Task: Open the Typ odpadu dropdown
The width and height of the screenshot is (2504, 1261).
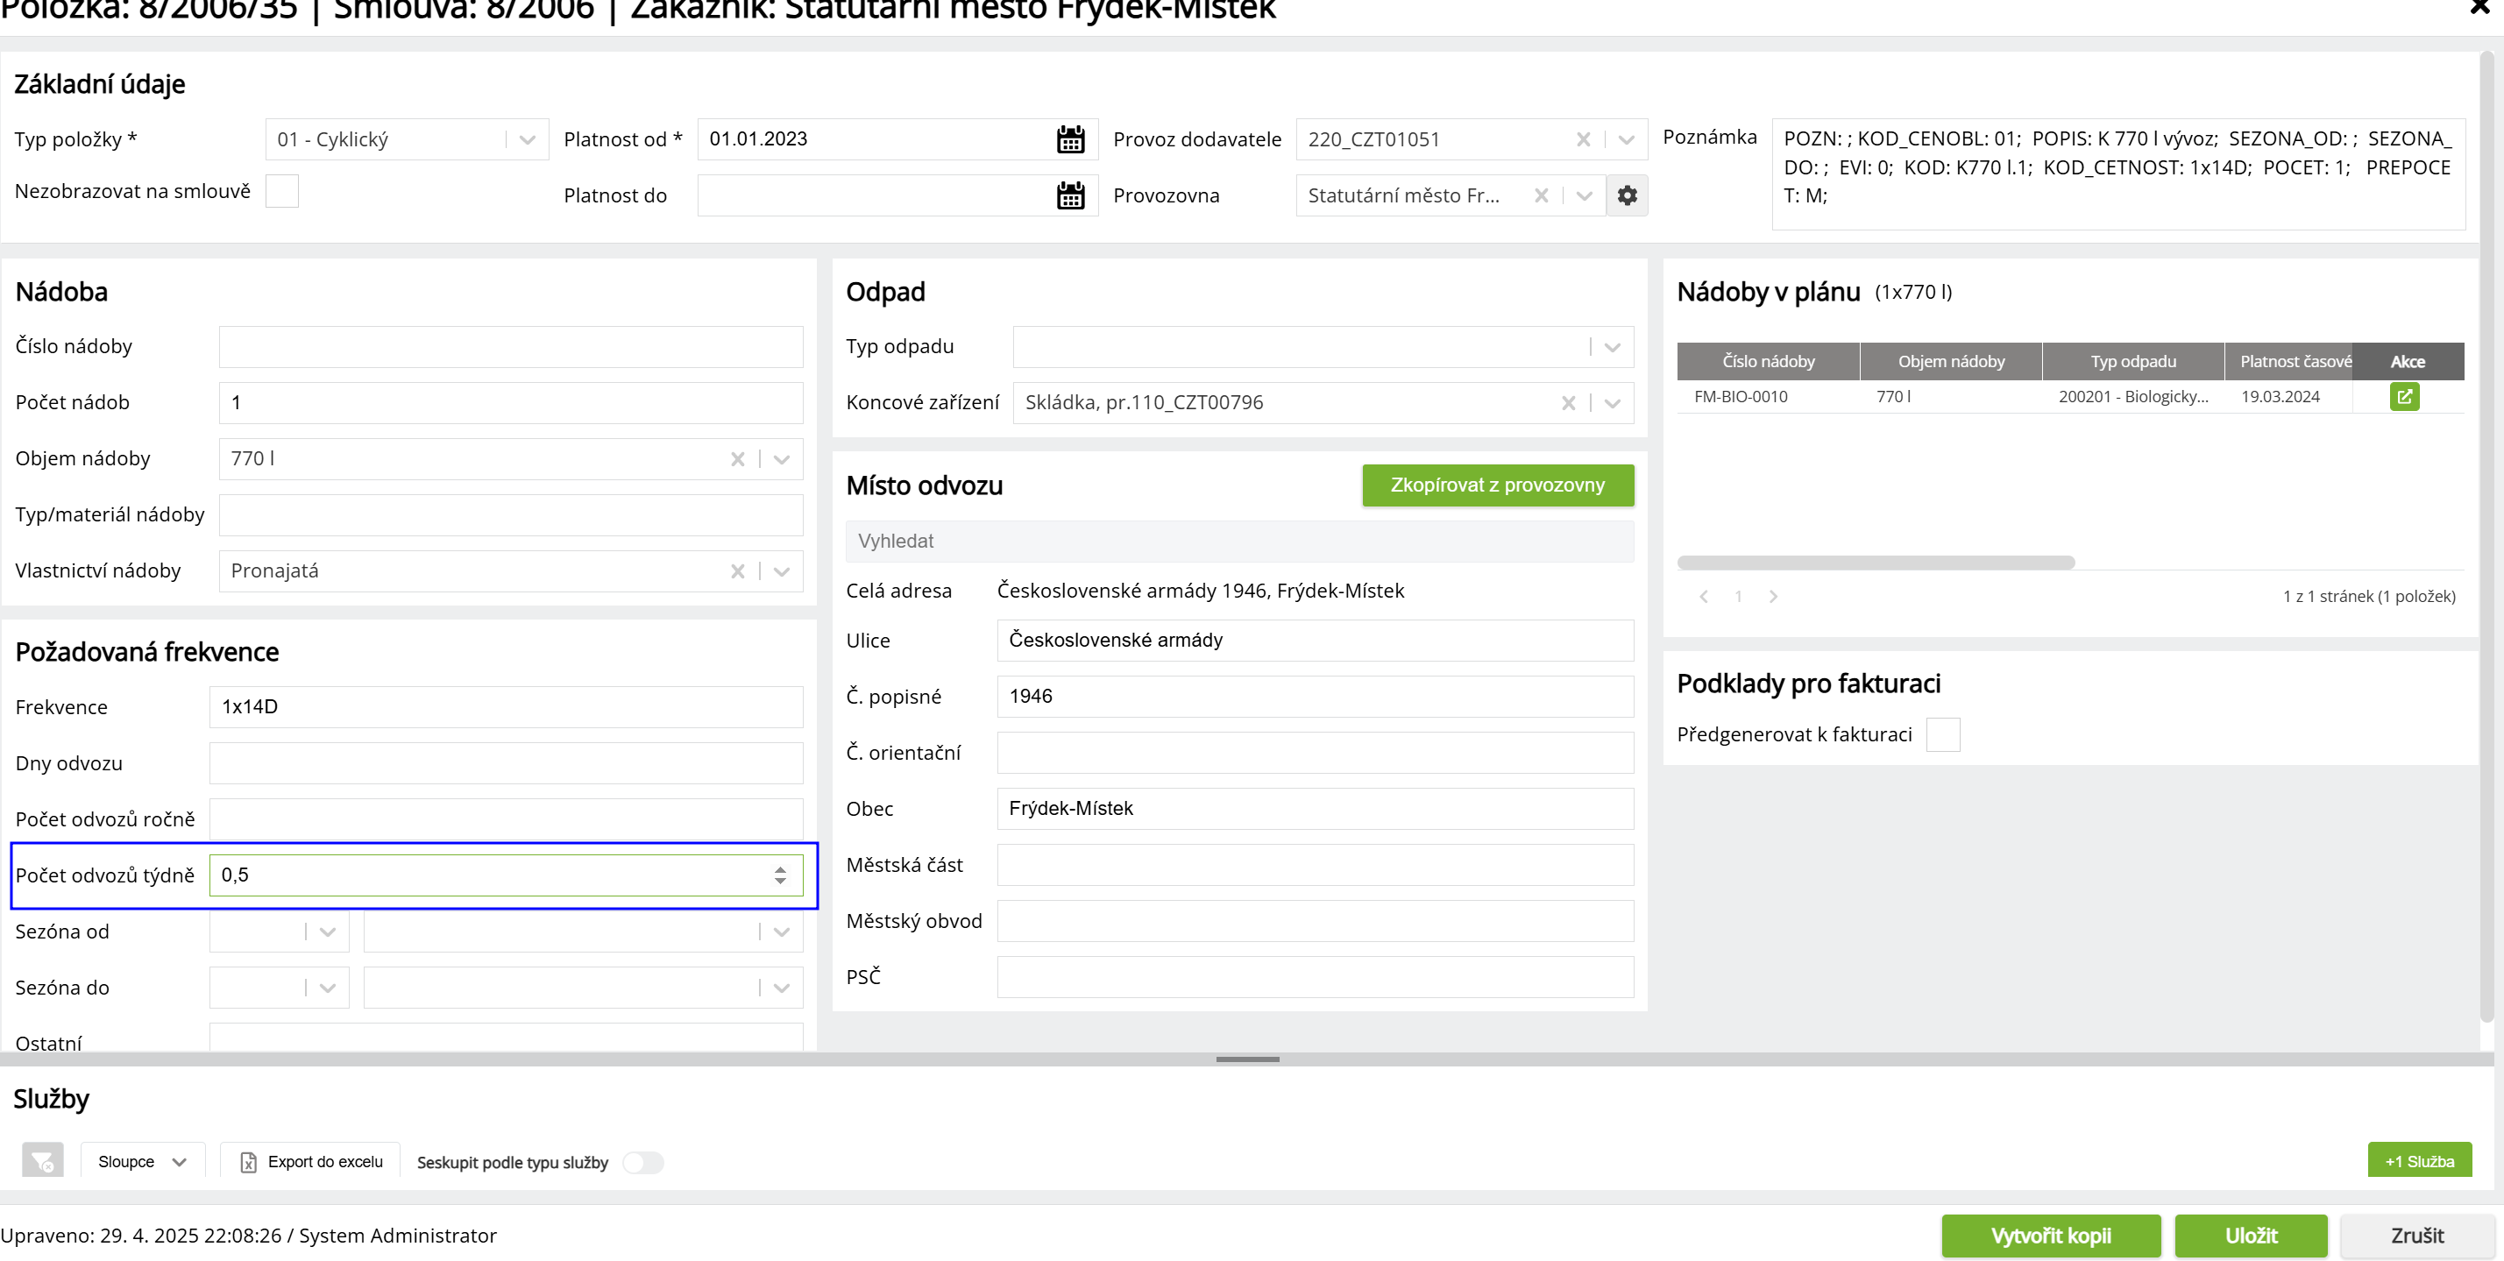Action: click(1612, 347)
